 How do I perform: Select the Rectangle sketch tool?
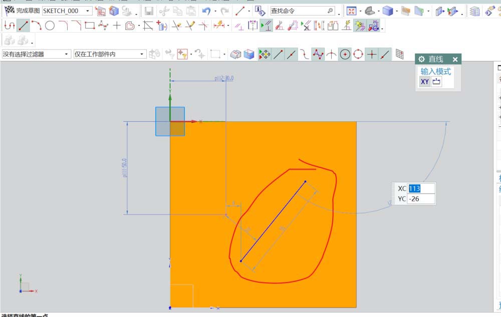coord(90,26)
